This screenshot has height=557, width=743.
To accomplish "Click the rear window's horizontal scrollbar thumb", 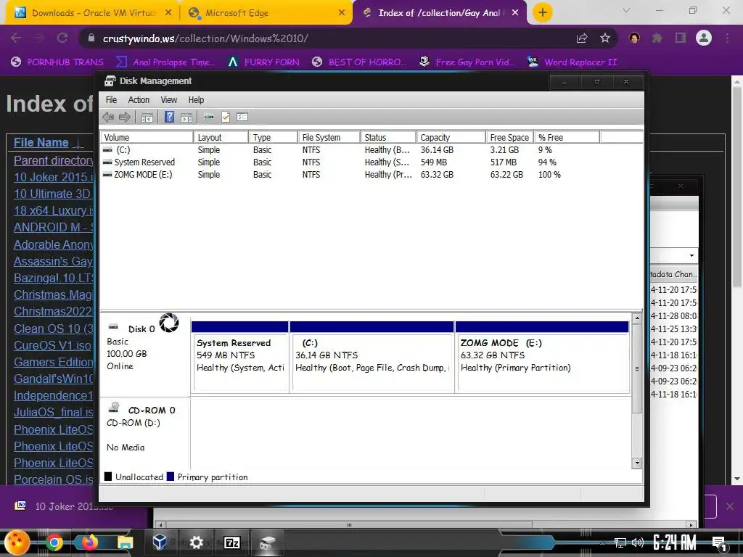I will (349, 525).
